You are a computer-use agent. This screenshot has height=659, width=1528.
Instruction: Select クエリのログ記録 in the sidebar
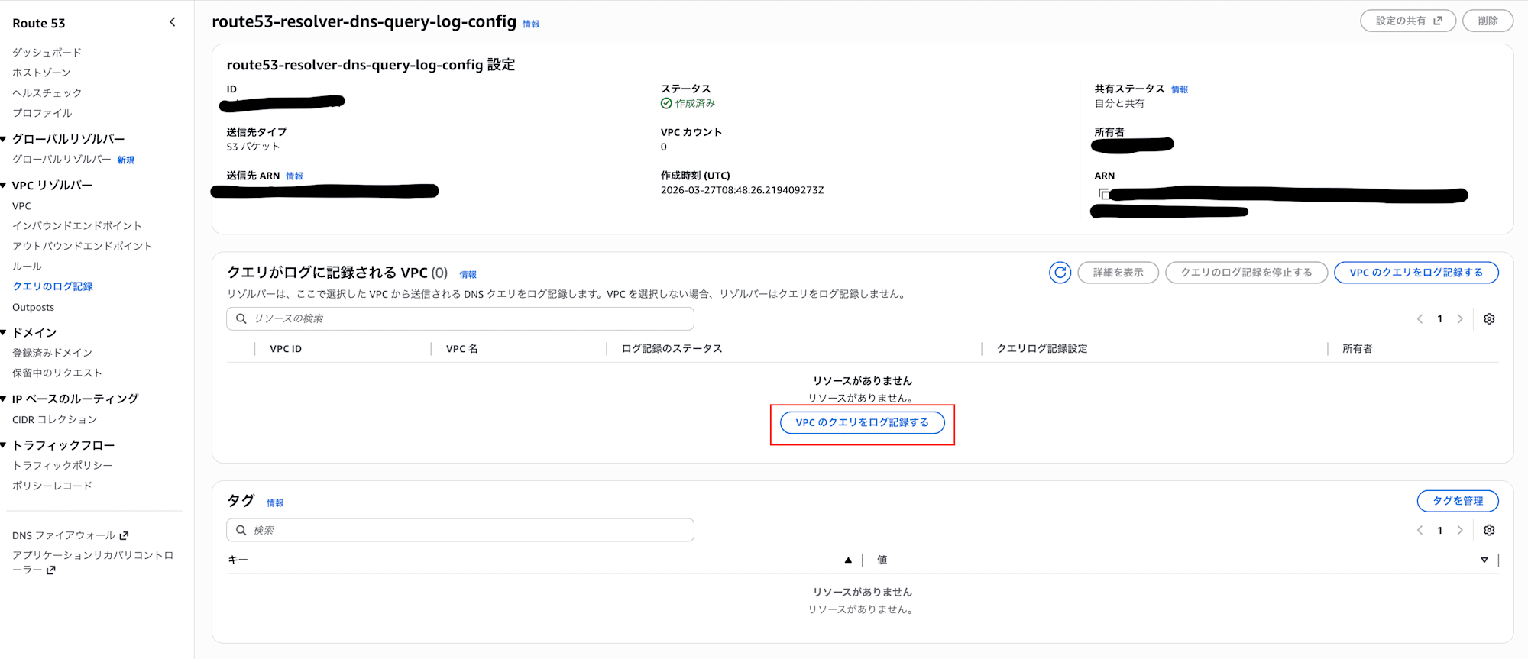click(53, 286)
